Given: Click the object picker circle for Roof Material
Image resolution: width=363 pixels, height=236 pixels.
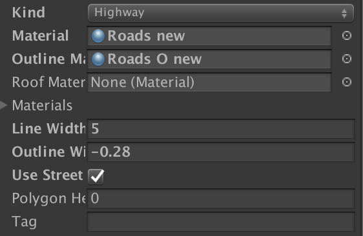Looking at the screenshot, I should pyautogui.click(x=347, y=82).
